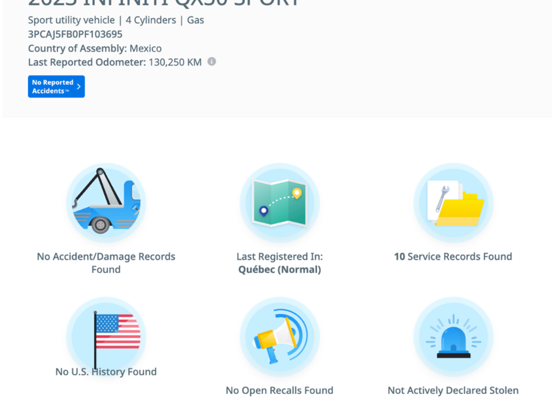Click the chevron arrow in the accidents badge

tap(78, 87)
